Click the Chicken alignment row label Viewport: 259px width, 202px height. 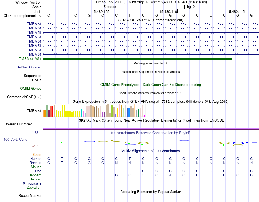pyautogui.click(x=35, y=179)
